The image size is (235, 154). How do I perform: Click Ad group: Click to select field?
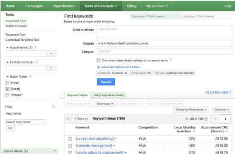207,16
